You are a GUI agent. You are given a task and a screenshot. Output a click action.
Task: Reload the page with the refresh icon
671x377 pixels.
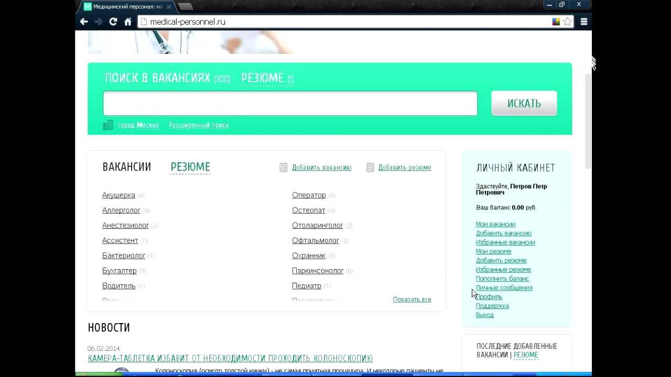point(113,21)
